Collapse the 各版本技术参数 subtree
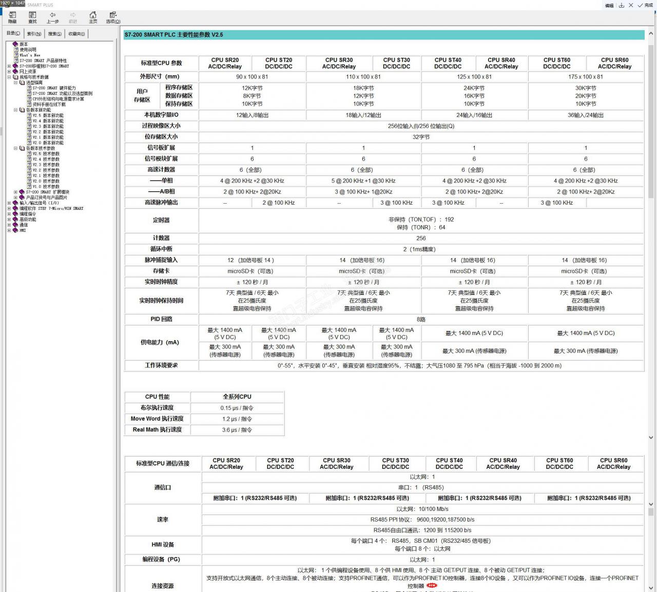The image size is (657, 592). point(15,148)
